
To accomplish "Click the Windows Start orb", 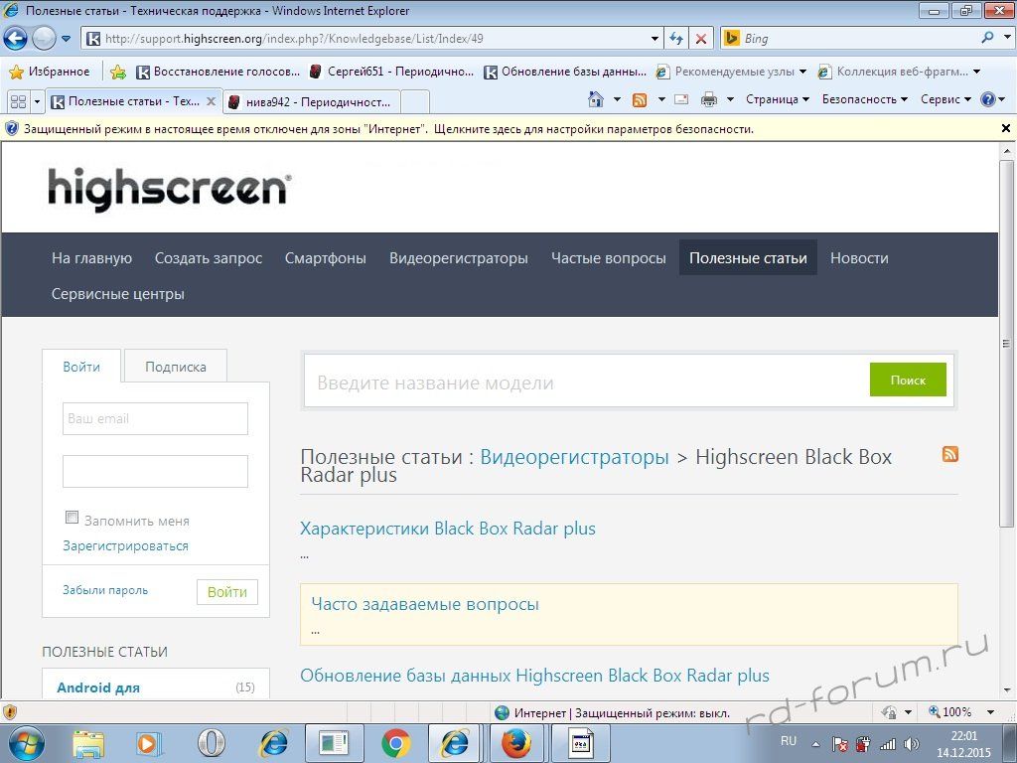I will (25, 743).
